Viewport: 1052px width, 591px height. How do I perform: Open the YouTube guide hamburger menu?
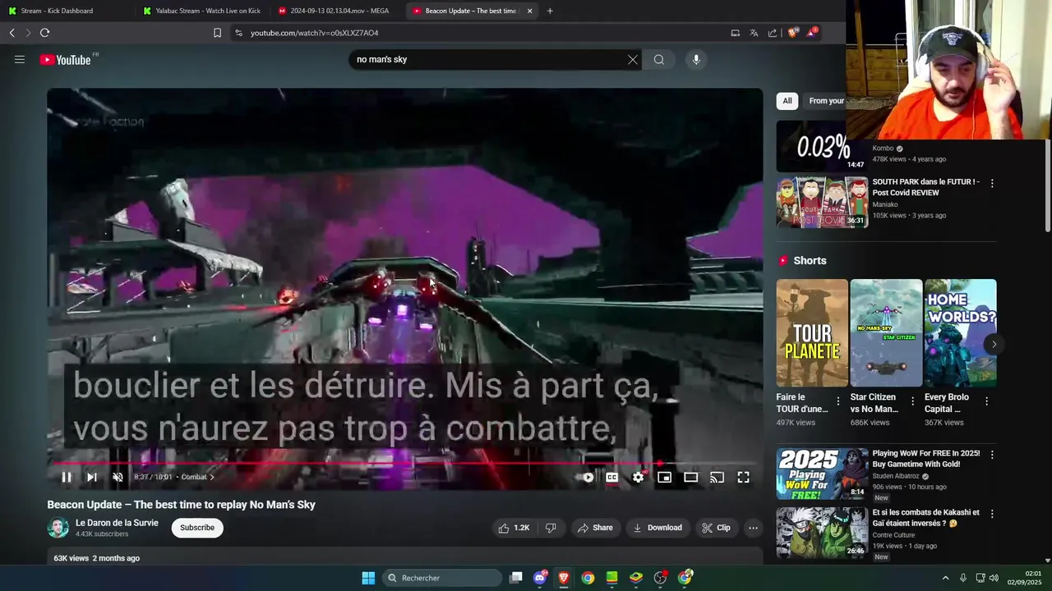point(20,59)
